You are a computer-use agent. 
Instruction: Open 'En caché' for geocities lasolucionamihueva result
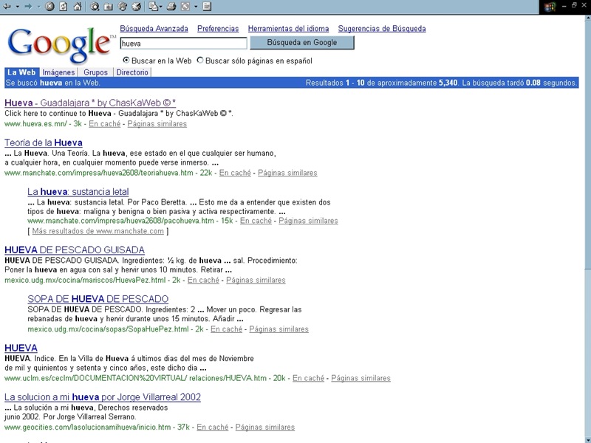(213, 427)
